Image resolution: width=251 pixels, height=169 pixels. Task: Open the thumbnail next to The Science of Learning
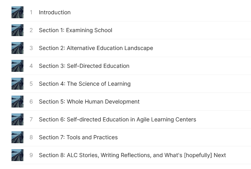[x=17, y=84]
